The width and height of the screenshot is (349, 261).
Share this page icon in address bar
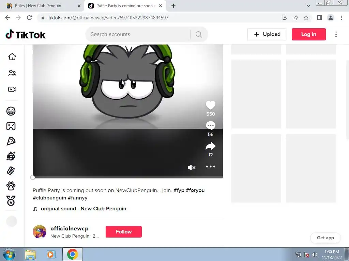(x=295, y=18)
